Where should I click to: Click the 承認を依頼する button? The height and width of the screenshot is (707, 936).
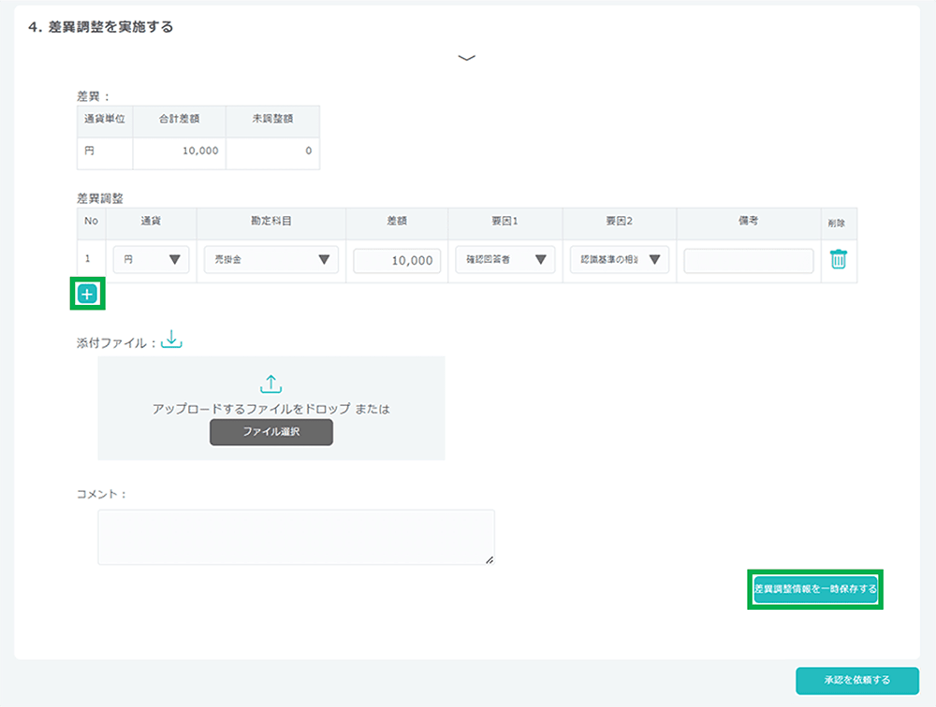[x=856, y=680]
